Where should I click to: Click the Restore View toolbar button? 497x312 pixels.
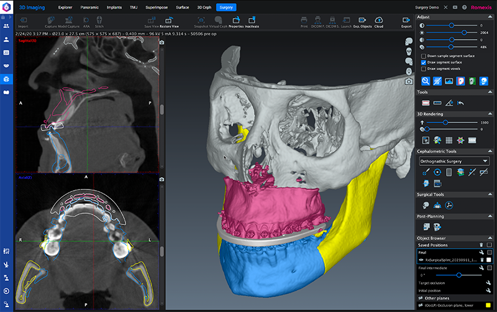click(x=169, y=22)
